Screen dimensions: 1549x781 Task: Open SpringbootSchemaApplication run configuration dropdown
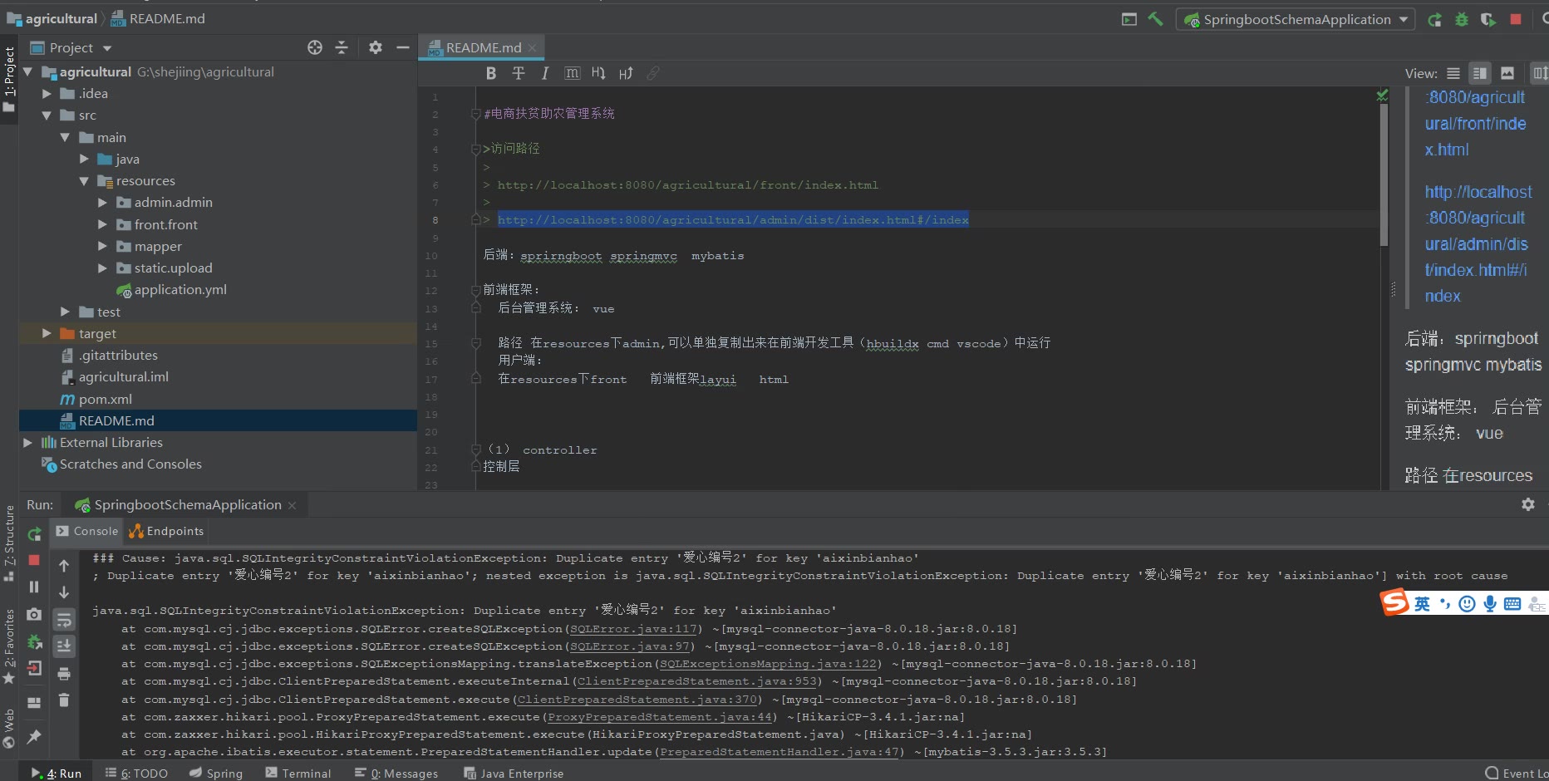point(1296,19)
